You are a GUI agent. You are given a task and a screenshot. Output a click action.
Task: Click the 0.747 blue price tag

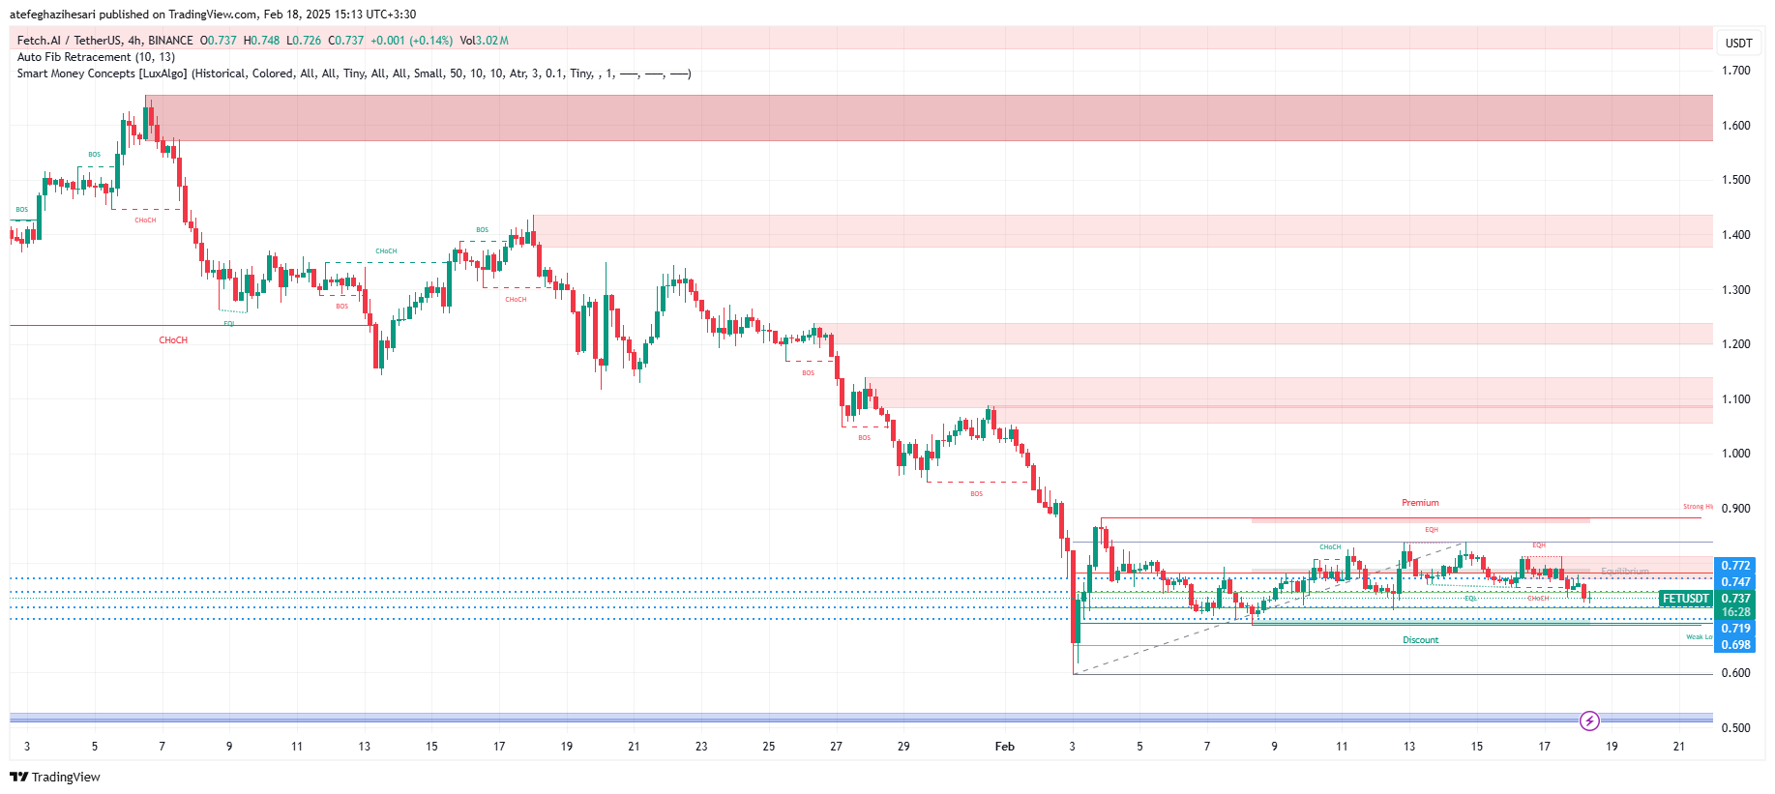1734,582
